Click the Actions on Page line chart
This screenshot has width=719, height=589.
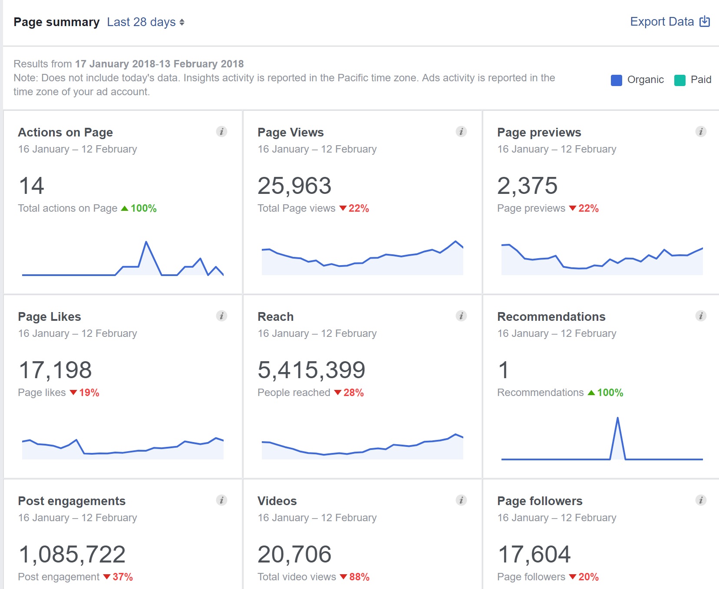(123, 259)
